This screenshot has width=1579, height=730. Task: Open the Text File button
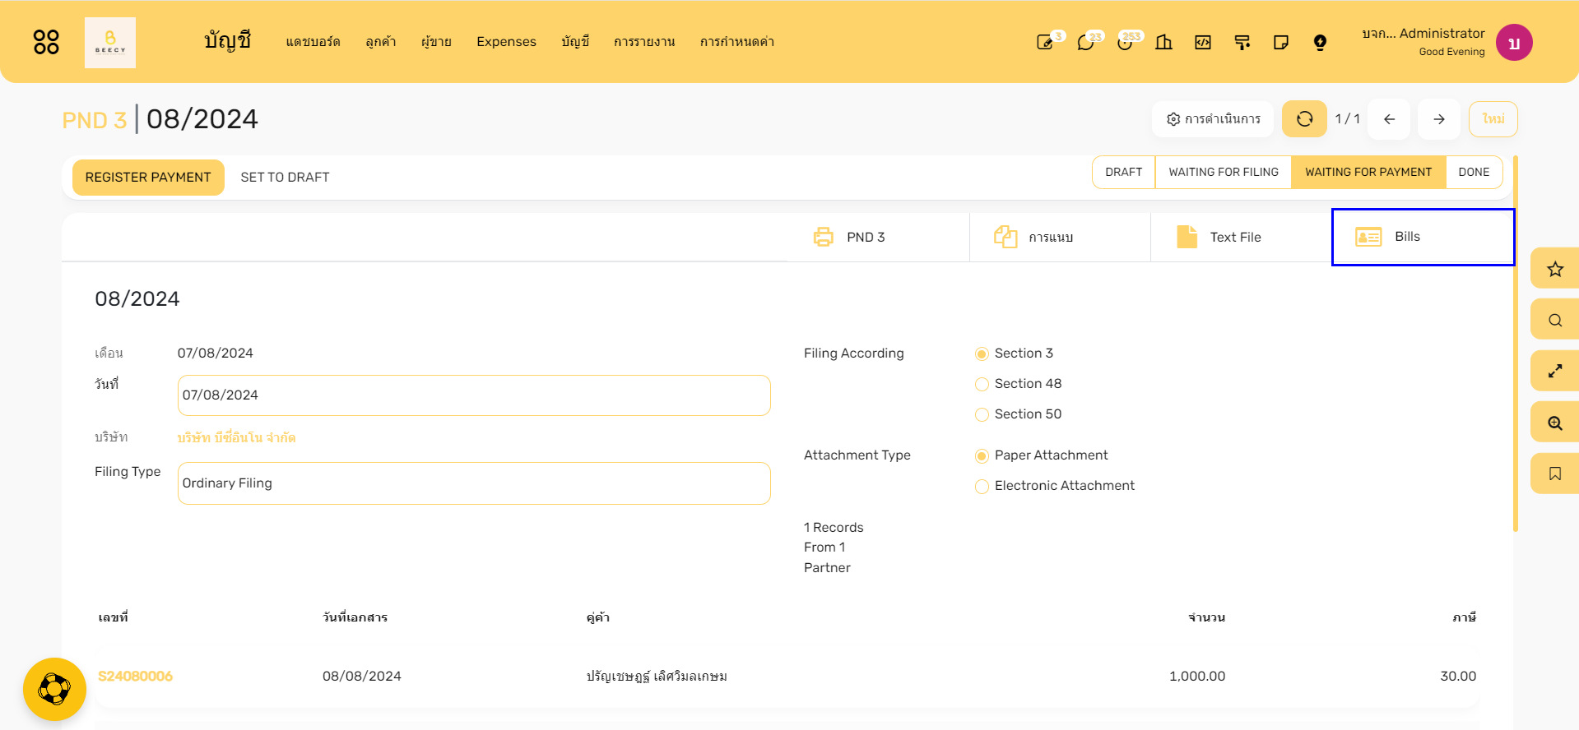point(1241,237)
